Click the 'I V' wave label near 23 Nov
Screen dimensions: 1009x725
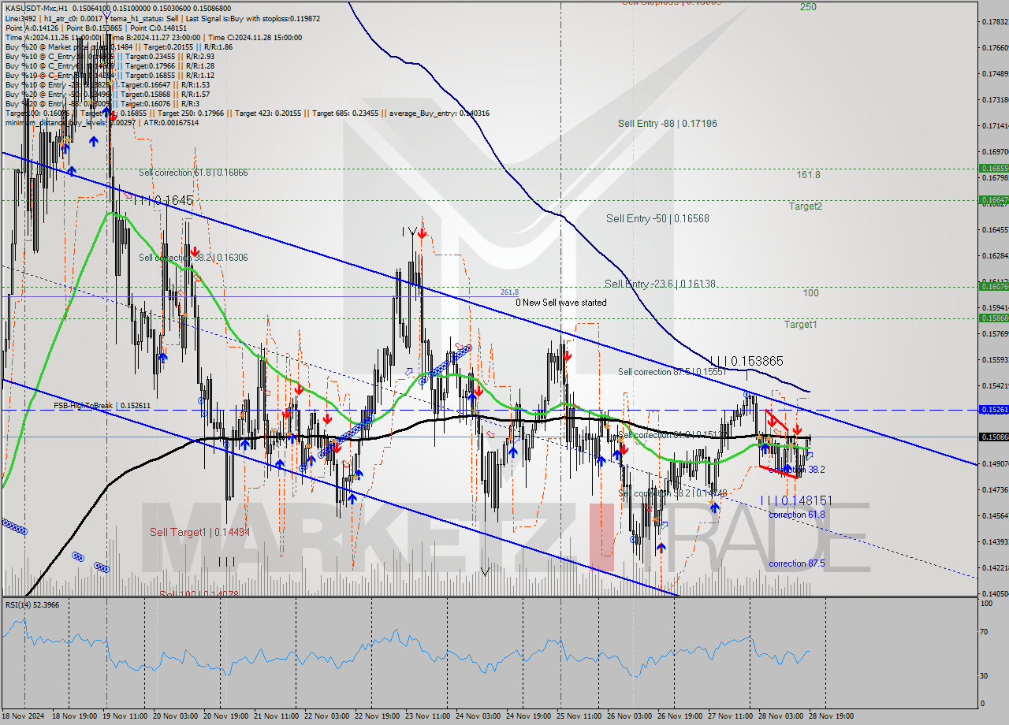coord(408,231)
